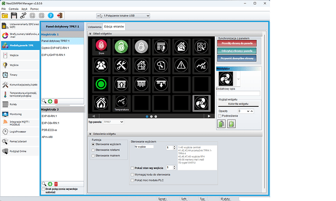Select house on fire widget

pyautogui.click(x=101, y=103)
